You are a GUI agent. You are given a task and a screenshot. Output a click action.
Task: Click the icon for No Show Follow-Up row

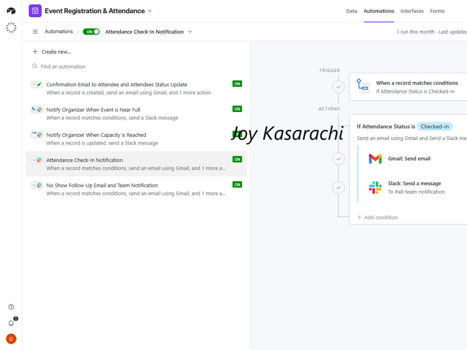pyautogui.click(x=37, y=185)
